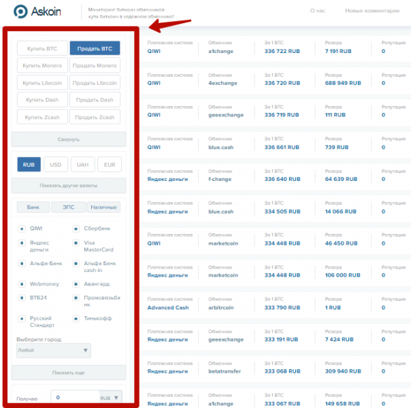This screenshot has width=411, height=408.
Task: Open blue.cash exchanger at 336 661 RUB
Action: point(220,147)
